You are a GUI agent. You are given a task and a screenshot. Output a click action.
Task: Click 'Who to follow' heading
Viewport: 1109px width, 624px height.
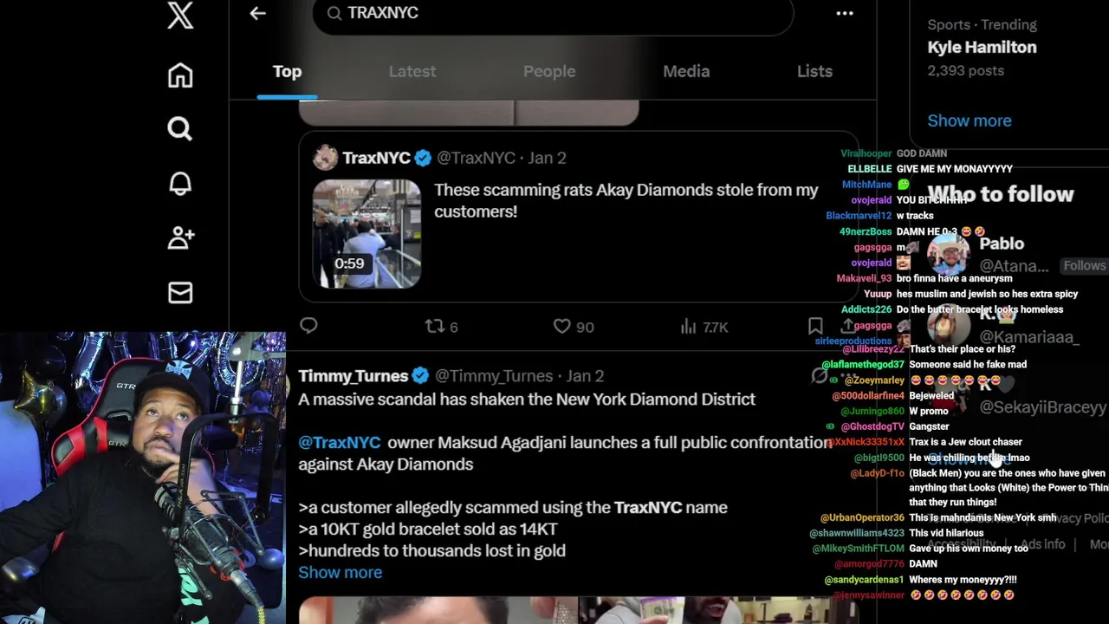(x=1001, y=194)
